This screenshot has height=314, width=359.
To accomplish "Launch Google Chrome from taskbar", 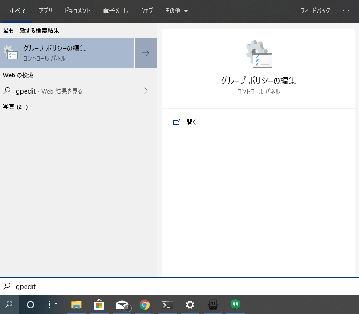I will (145, 305).
